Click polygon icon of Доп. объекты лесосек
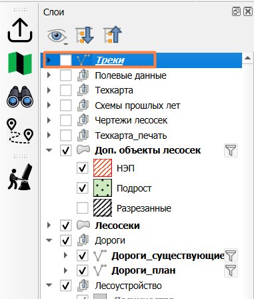 (83, 150)
